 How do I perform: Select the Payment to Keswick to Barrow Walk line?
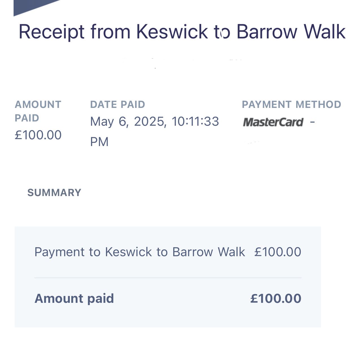click(140, 252)
